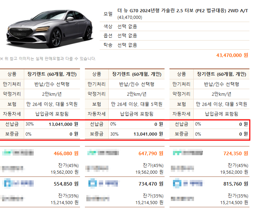Click '반납/인수 선택형' in the 466,080 원 offer column
The image size is (254, 209).
pyautogui.click(x=52, y=84)
